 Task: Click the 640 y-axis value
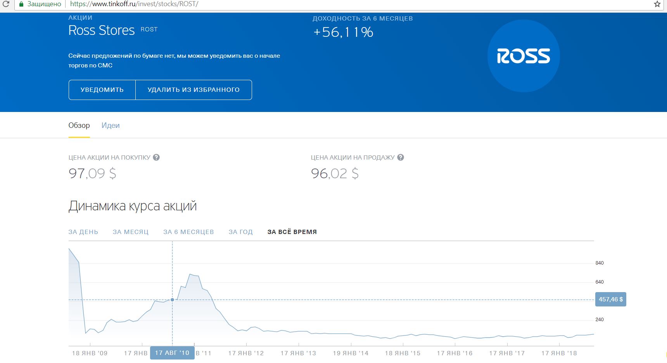click(x=600, y=282)
